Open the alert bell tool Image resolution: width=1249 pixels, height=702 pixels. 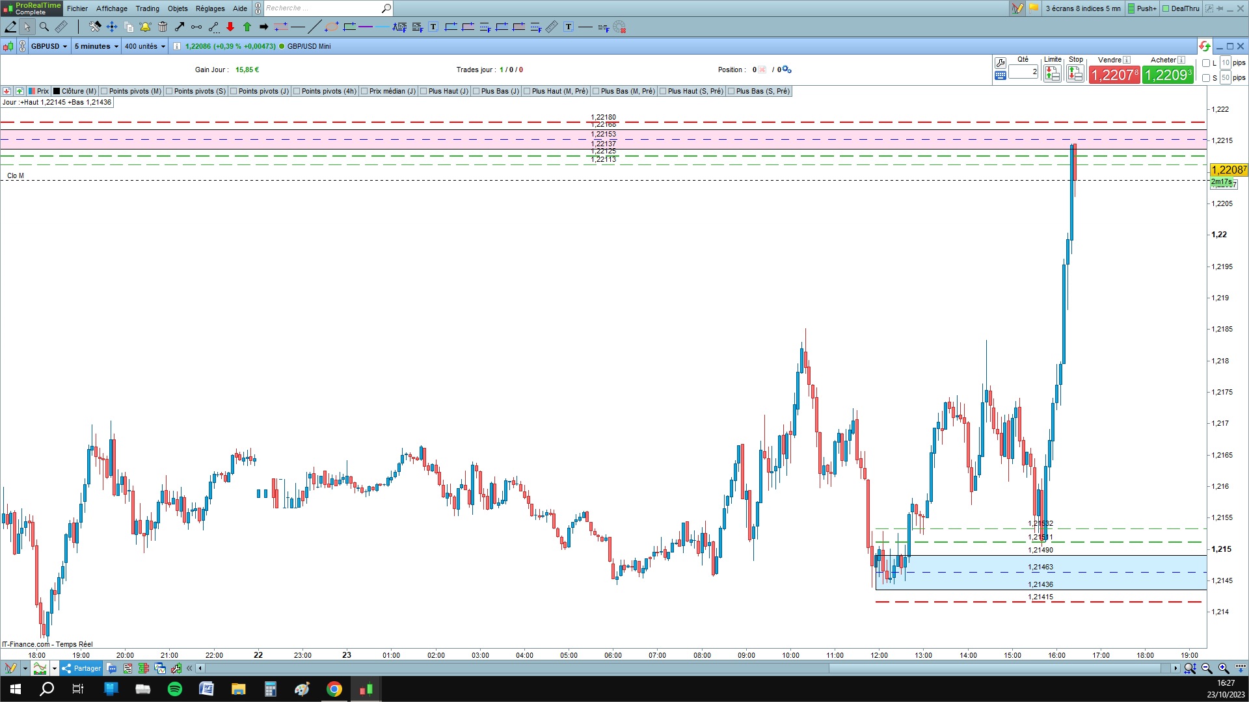point(145,27)
